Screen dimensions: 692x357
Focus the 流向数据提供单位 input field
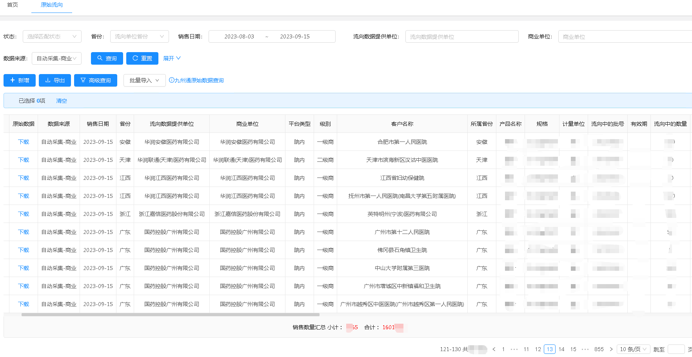[461, 36]
